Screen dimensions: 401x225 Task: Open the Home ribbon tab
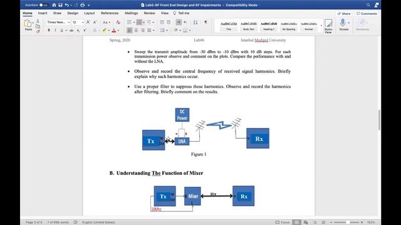(28, 13)
